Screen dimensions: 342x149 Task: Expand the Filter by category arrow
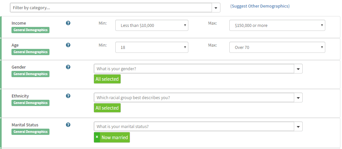216,8
